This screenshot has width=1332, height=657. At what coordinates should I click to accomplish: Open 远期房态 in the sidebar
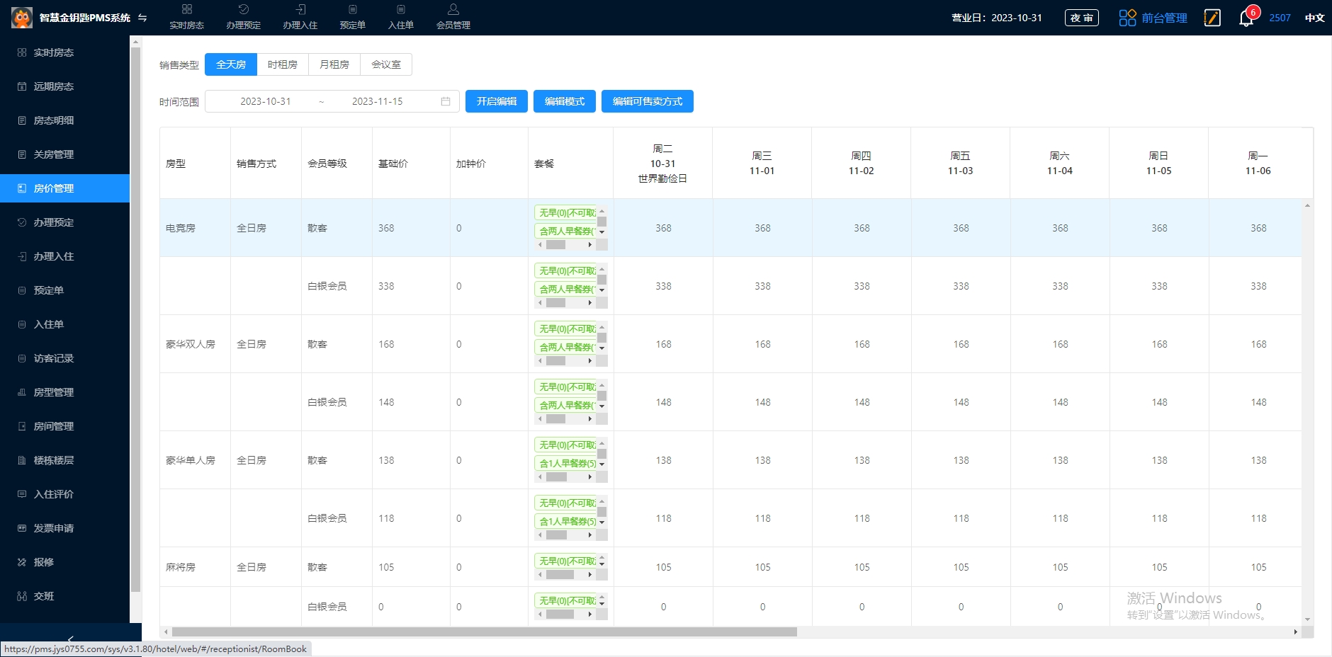coord(54,86)
